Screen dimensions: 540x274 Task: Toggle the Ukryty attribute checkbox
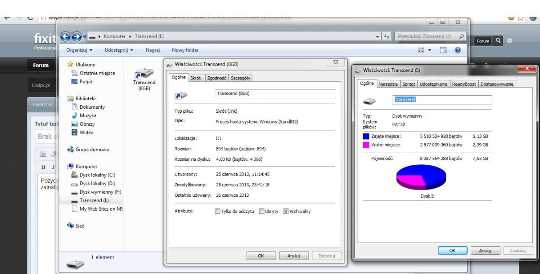point(262,211)
